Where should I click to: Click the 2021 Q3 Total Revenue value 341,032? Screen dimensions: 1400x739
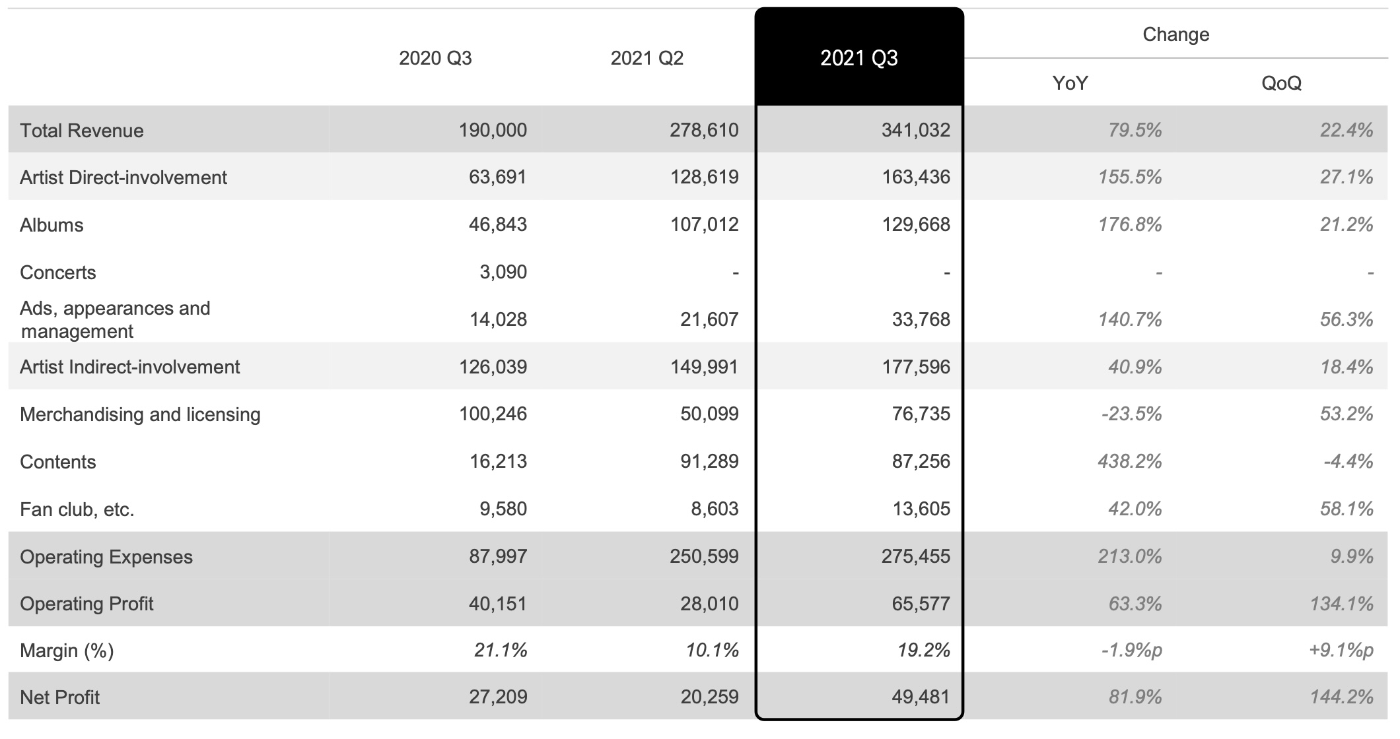pyautogui.click(x=915, y=131)
